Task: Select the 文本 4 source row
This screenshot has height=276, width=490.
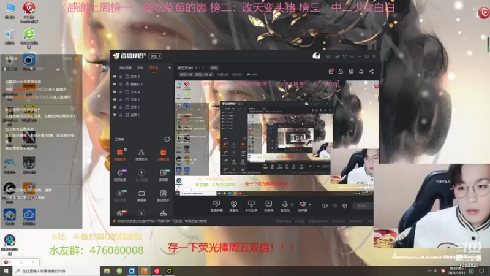Action: 142,91
